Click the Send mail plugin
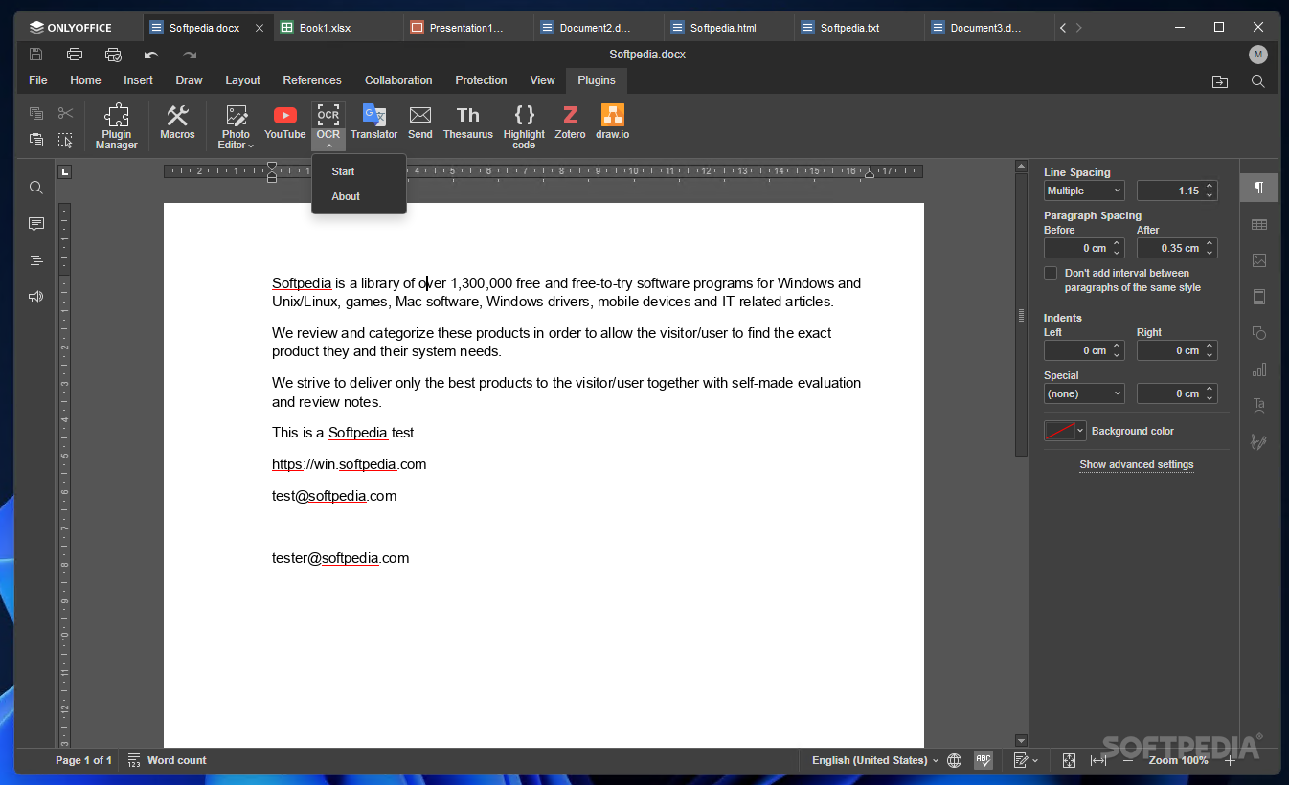The height and width of the screenshot is (785, 1289). [420, 122]
